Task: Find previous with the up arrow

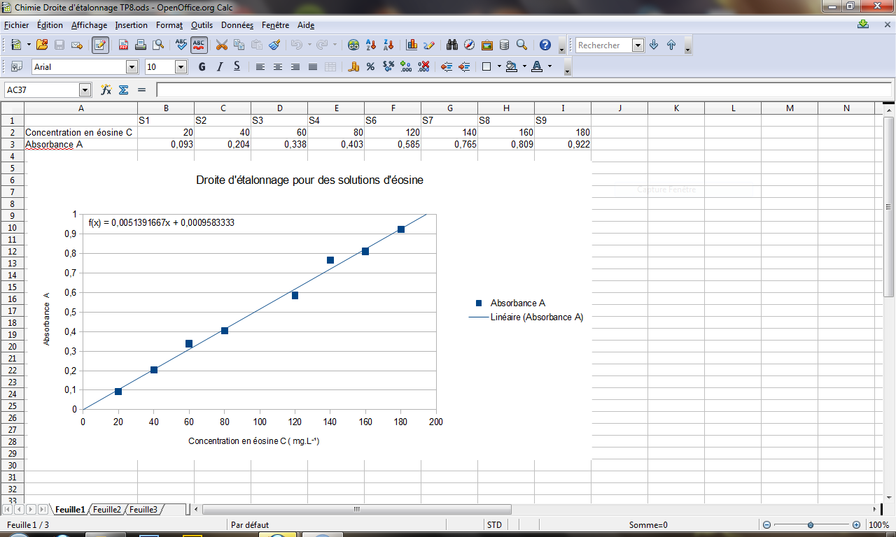Action: pos(671,45)
